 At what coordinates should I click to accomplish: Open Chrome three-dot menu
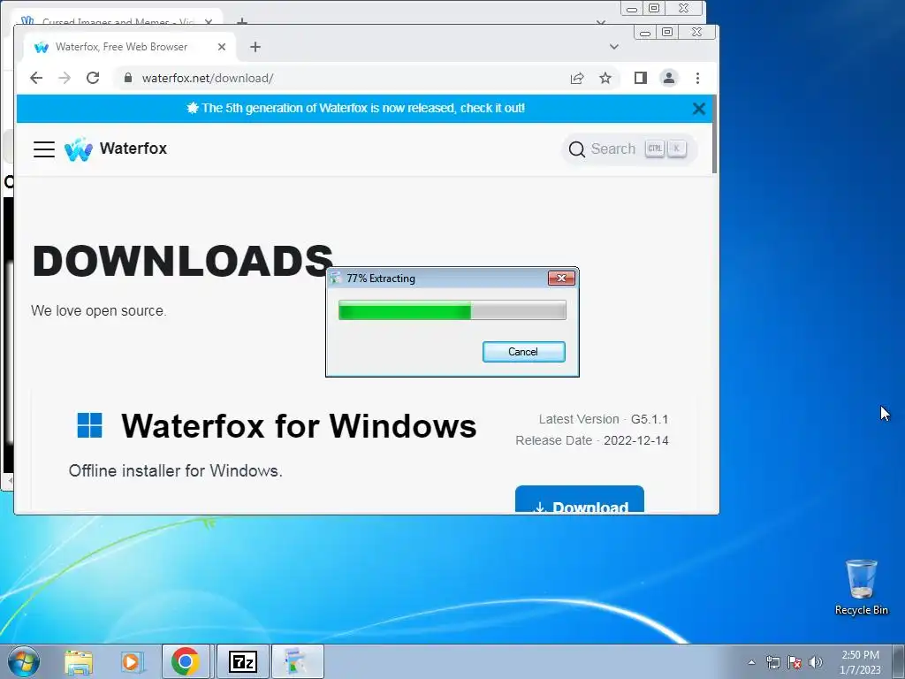click(x=698, y=78)
